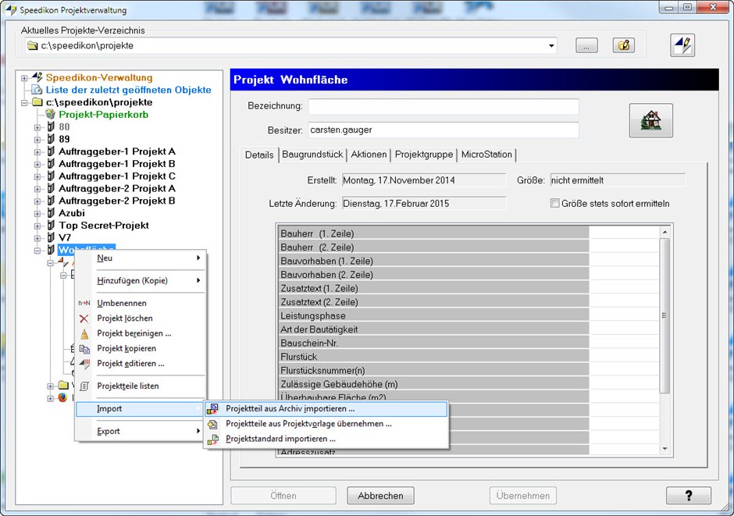Open the Aktuelles Projekte-Verzeichnis dropdown
734x516 pixels.
551,45
